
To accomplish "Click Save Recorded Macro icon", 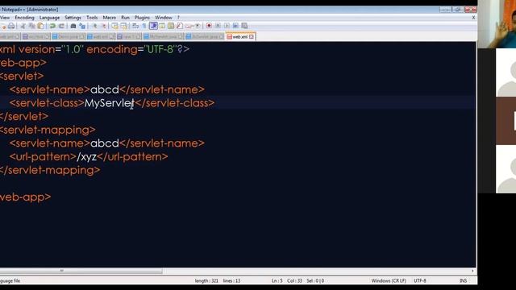I will [x=244, y=26].
